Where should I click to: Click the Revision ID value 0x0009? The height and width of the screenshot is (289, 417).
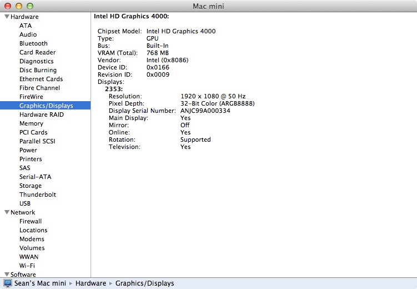158,74
